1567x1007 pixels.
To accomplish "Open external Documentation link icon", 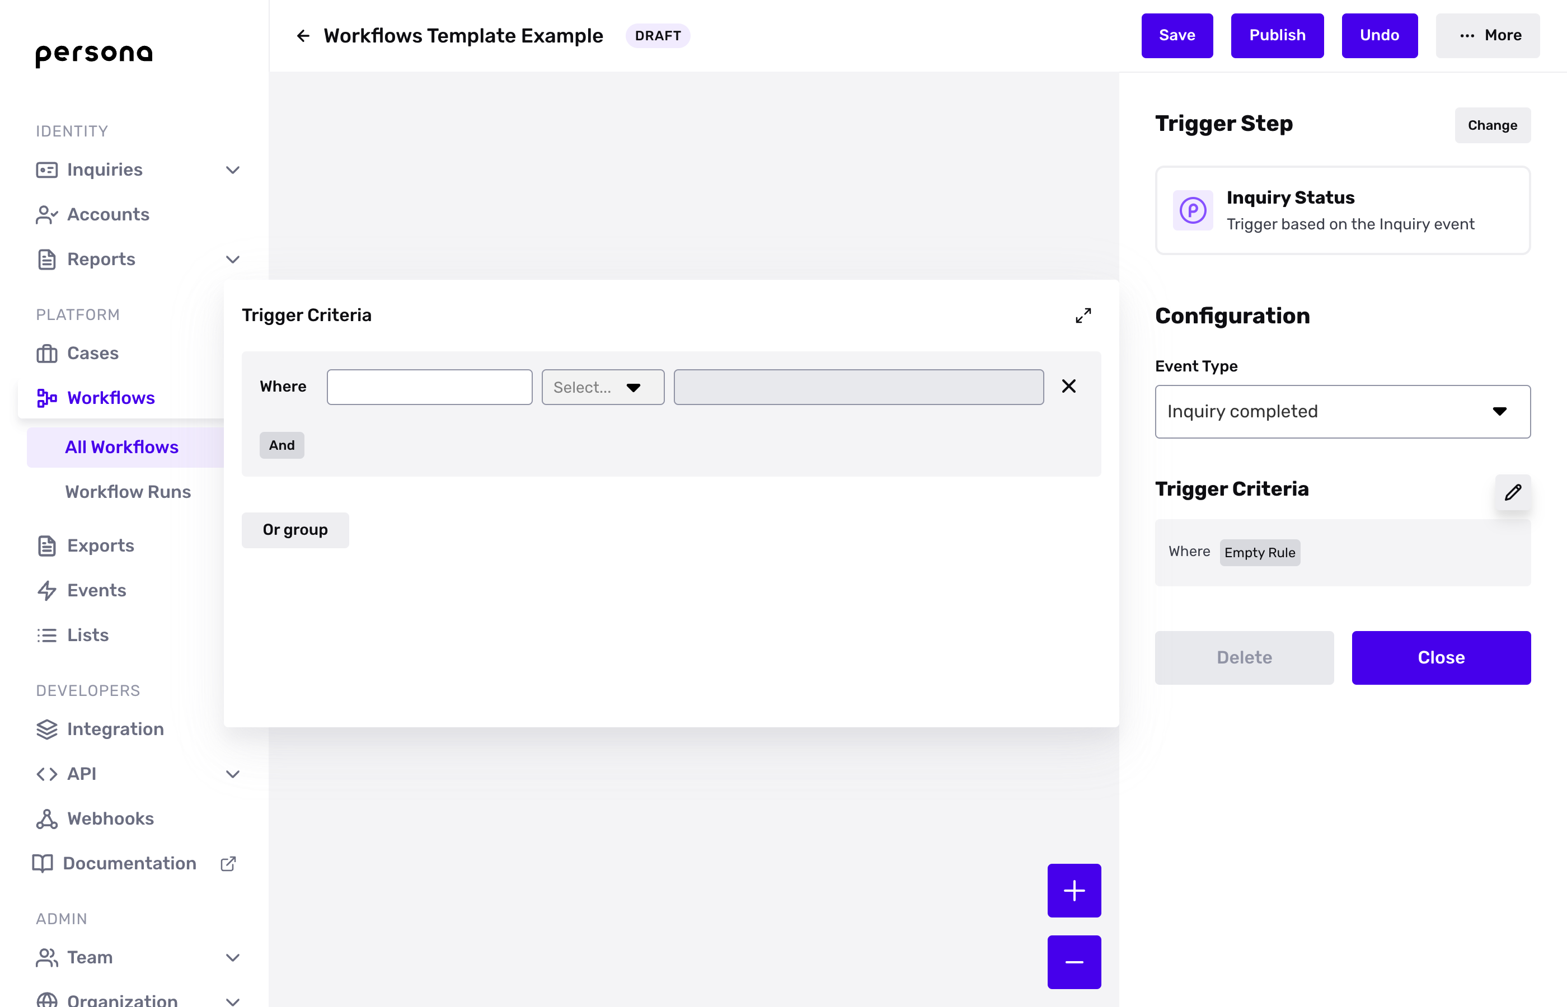I will click(228, 864).
